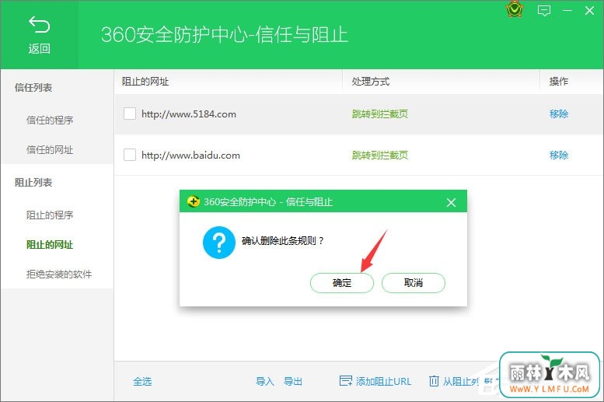Click 阻止列表 section header

pos(33,182)
